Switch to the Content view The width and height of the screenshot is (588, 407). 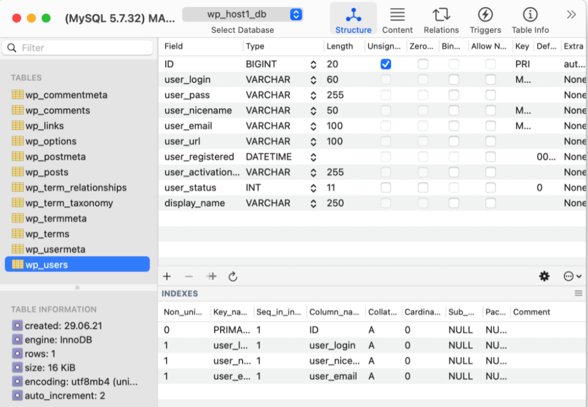(x=397, y=19)
